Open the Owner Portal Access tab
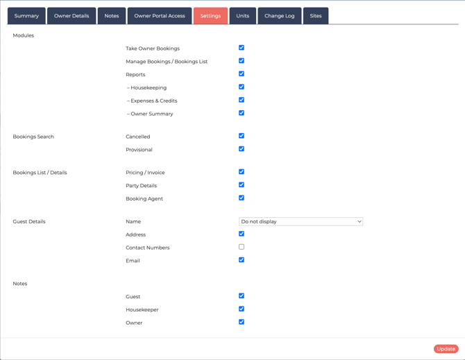 click(x=160, y=16)
